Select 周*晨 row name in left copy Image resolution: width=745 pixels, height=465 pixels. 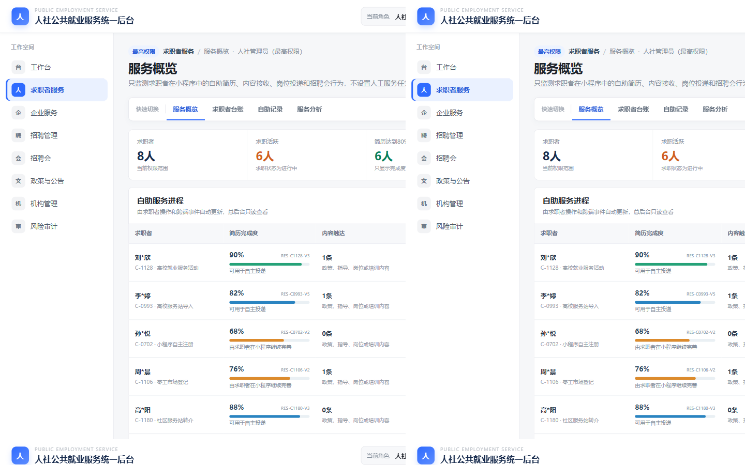coord(143,372)
